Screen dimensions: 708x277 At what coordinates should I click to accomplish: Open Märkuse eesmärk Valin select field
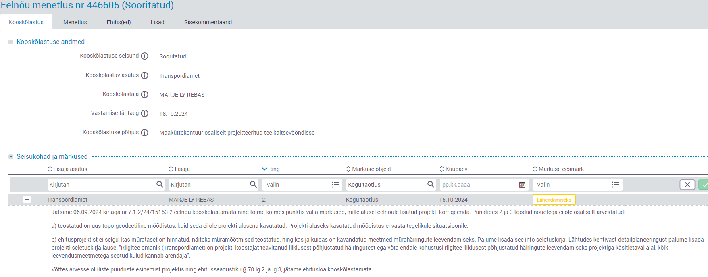tap(577, 185)
